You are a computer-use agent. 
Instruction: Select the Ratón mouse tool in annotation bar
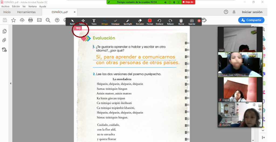click(72, 22)
